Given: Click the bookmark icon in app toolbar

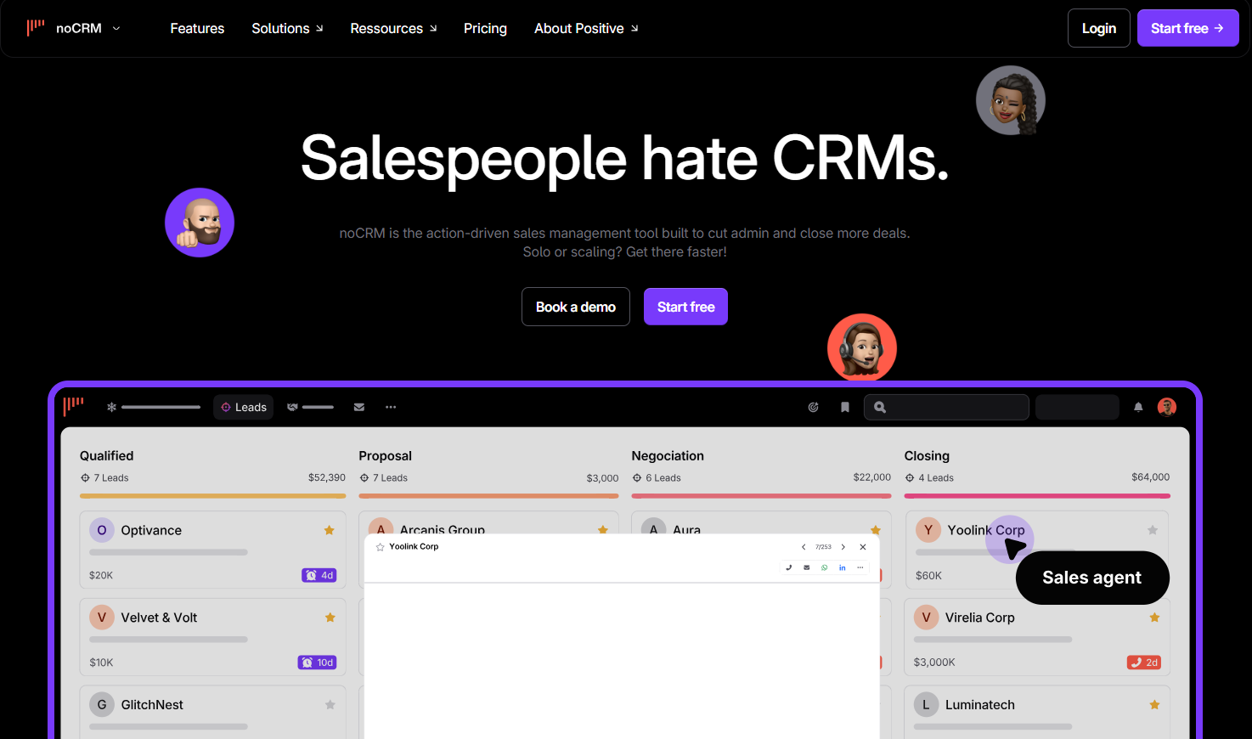Looking at the screenshot, I should click(845, 407).
